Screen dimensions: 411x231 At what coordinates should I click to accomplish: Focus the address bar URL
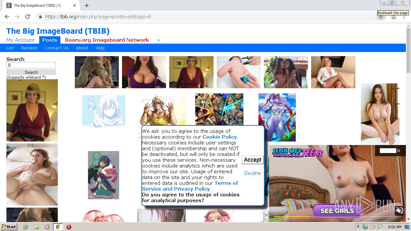(98, 17)
